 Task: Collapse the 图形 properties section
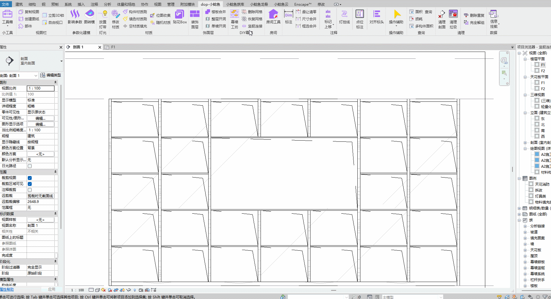[x=55, y=82]
